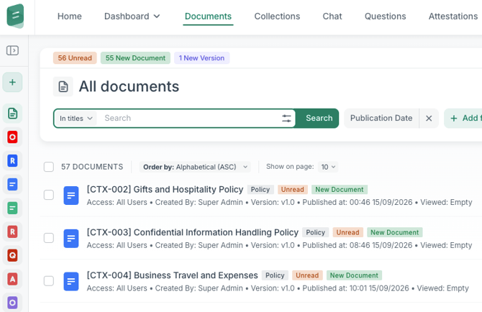
Task: Click the CTX-003 blue document icon
Action: click(x=71, y=238)
